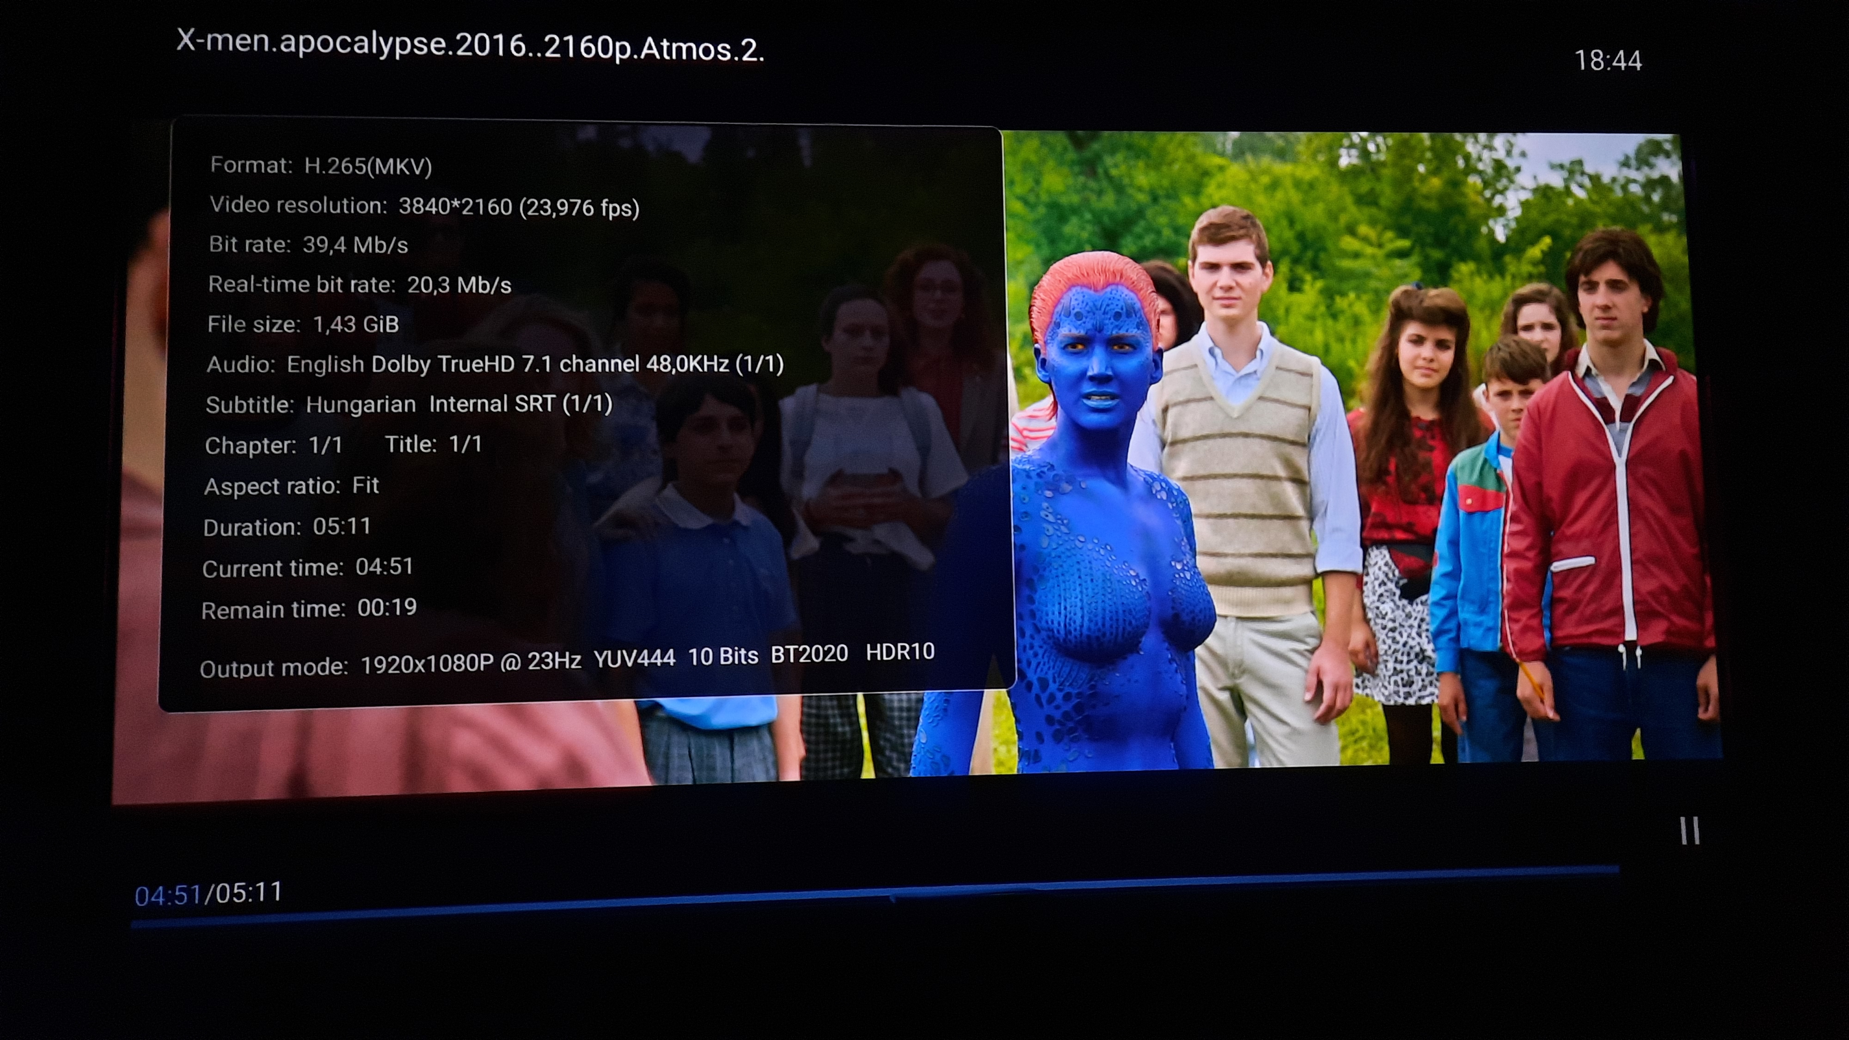Click the 'Real-time bit rate: 20,3 Mb/s' line

point(360,285)
